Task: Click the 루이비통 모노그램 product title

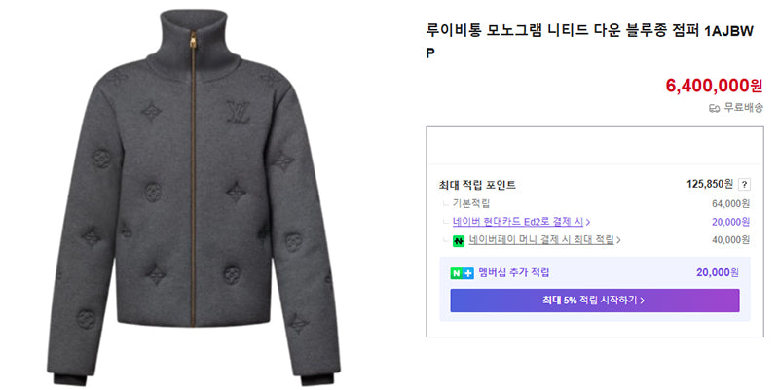Action: [589, 41]
